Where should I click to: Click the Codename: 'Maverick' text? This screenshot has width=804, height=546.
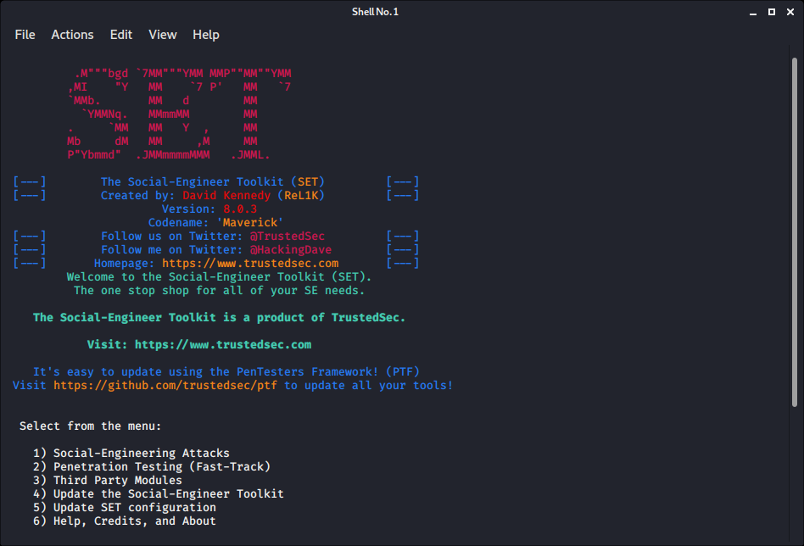pyautogui.click(x=215, y=222)
